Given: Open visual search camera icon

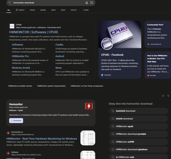Looking at the screenshot, I should 92,3.
